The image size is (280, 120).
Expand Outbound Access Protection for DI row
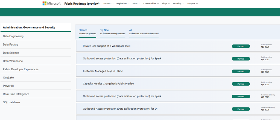tap(178, 109)
